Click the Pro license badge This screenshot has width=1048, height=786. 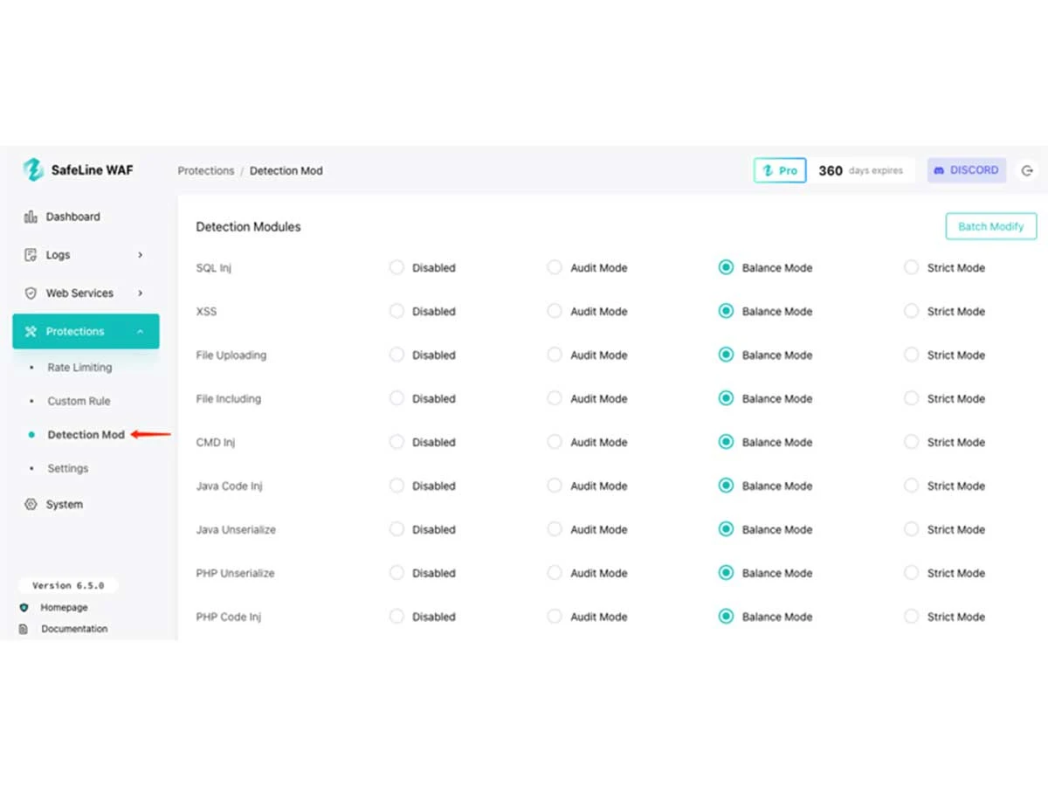click(780, 170)
